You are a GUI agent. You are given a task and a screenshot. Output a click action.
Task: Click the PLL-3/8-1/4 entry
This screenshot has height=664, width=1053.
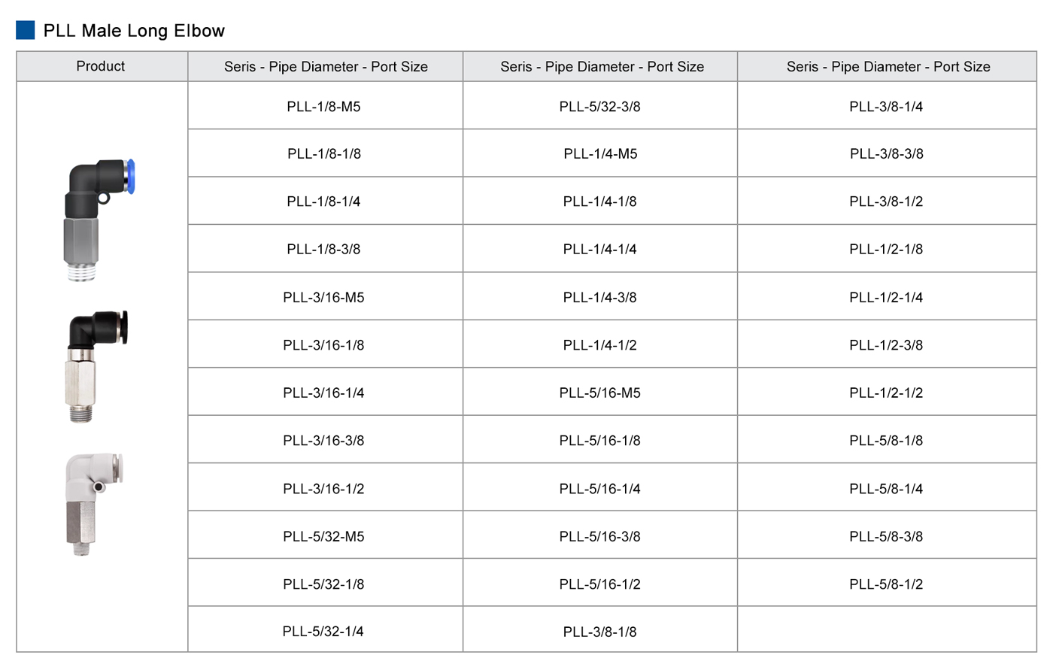(x=886, y=107)
